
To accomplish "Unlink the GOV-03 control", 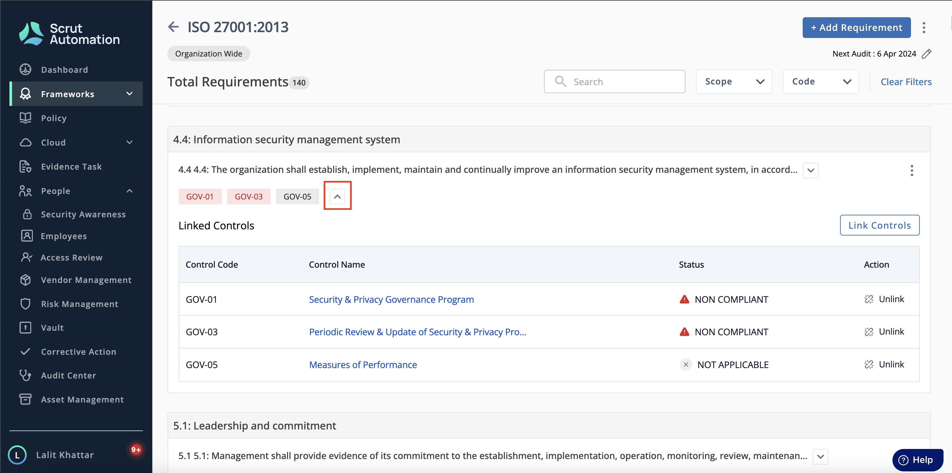I will (x=884, y=332).
